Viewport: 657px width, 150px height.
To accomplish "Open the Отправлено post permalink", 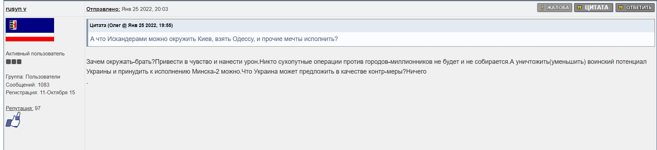I will click(103, 9).
